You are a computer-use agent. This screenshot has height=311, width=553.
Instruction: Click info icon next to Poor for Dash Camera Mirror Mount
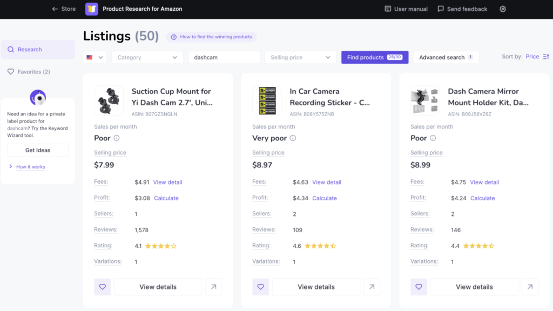pyautogui.click(x=433, y=138)
